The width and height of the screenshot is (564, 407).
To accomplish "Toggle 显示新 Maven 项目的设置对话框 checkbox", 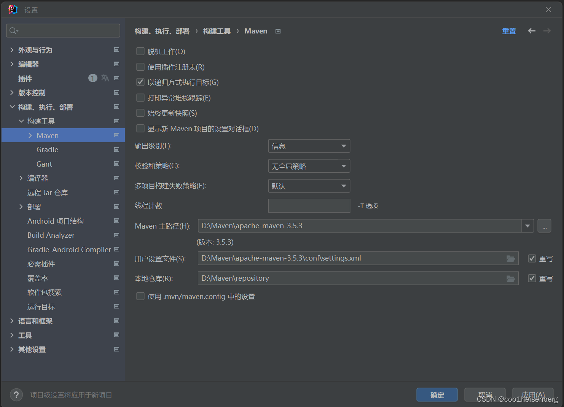I will point(140,129).
